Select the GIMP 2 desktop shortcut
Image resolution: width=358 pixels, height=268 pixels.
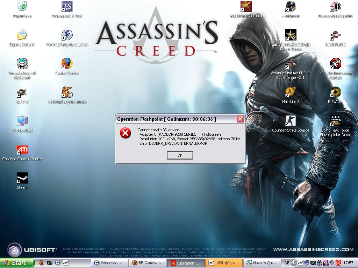[22, 95]
